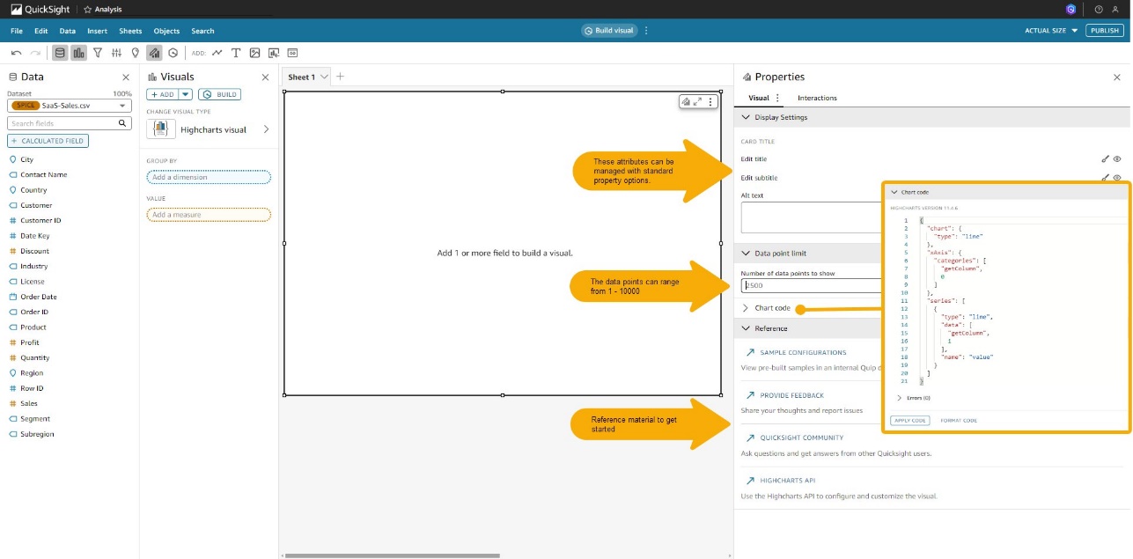Click the Search fields input box

pos(69,123)
